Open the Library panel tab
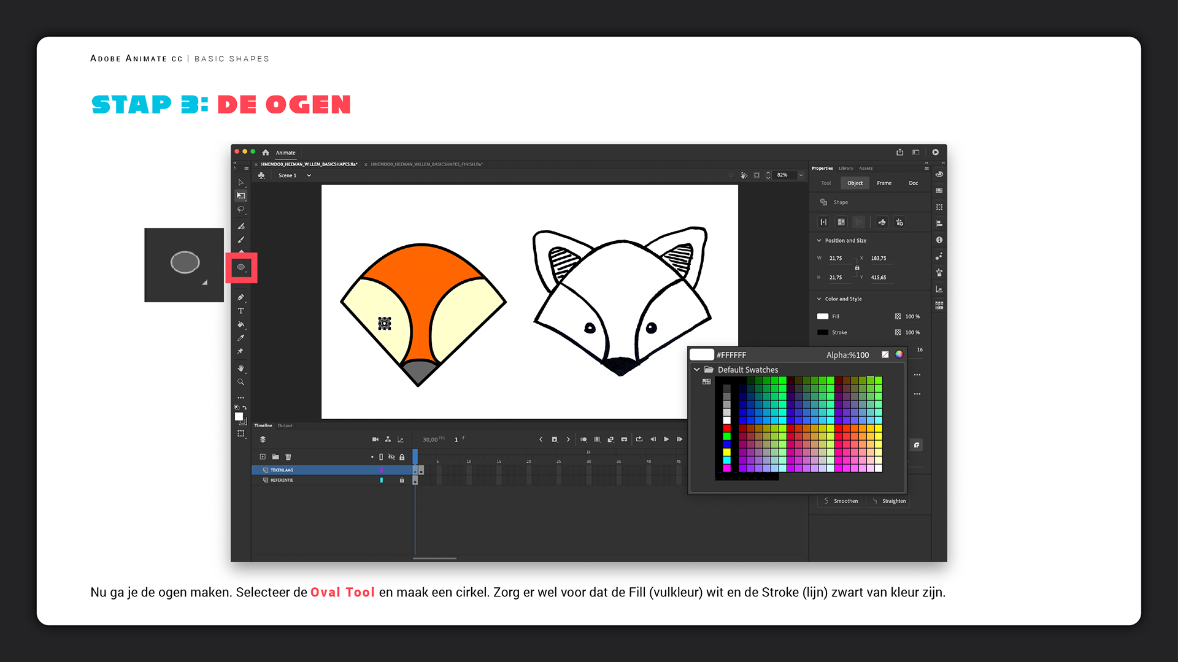 845,168
